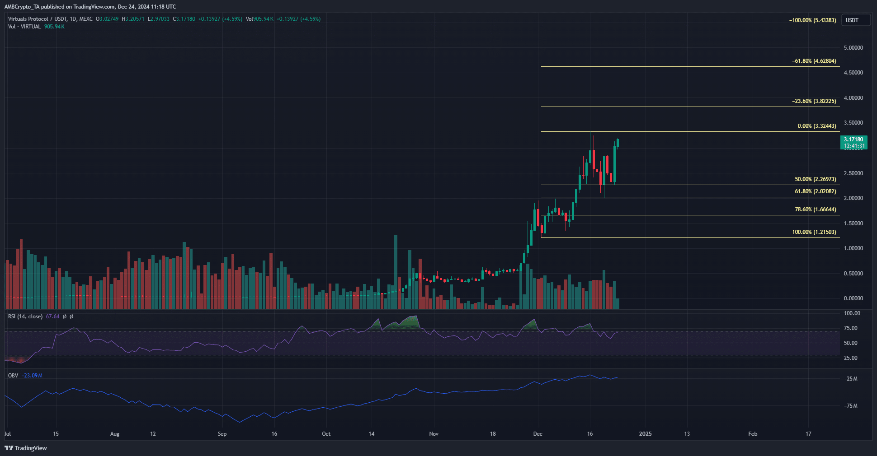Click the Virtuals Protocol / USDT symbol title
Image resolution: width=877 pixels, height=456 pixels.
(x=50, y=19)
